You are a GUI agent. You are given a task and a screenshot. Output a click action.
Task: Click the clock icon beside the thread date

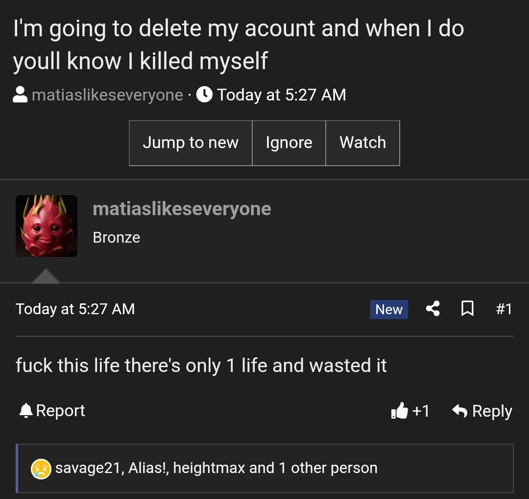pos(204,94)
